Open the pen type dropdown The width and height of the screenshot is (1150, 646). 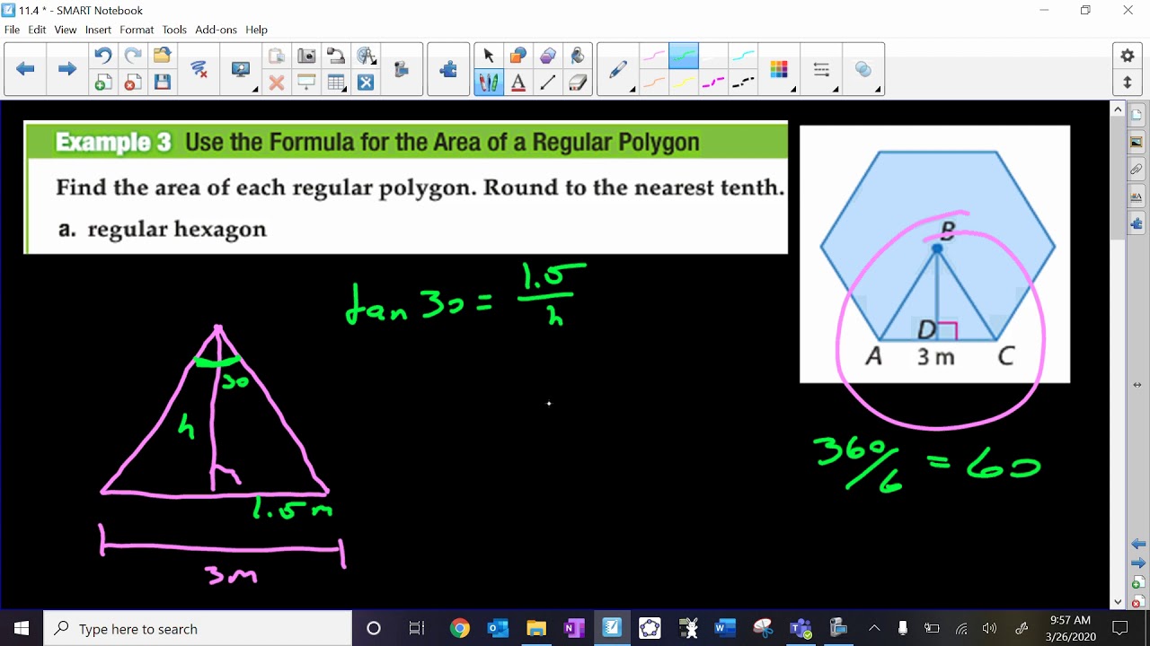tap(619, 69)
